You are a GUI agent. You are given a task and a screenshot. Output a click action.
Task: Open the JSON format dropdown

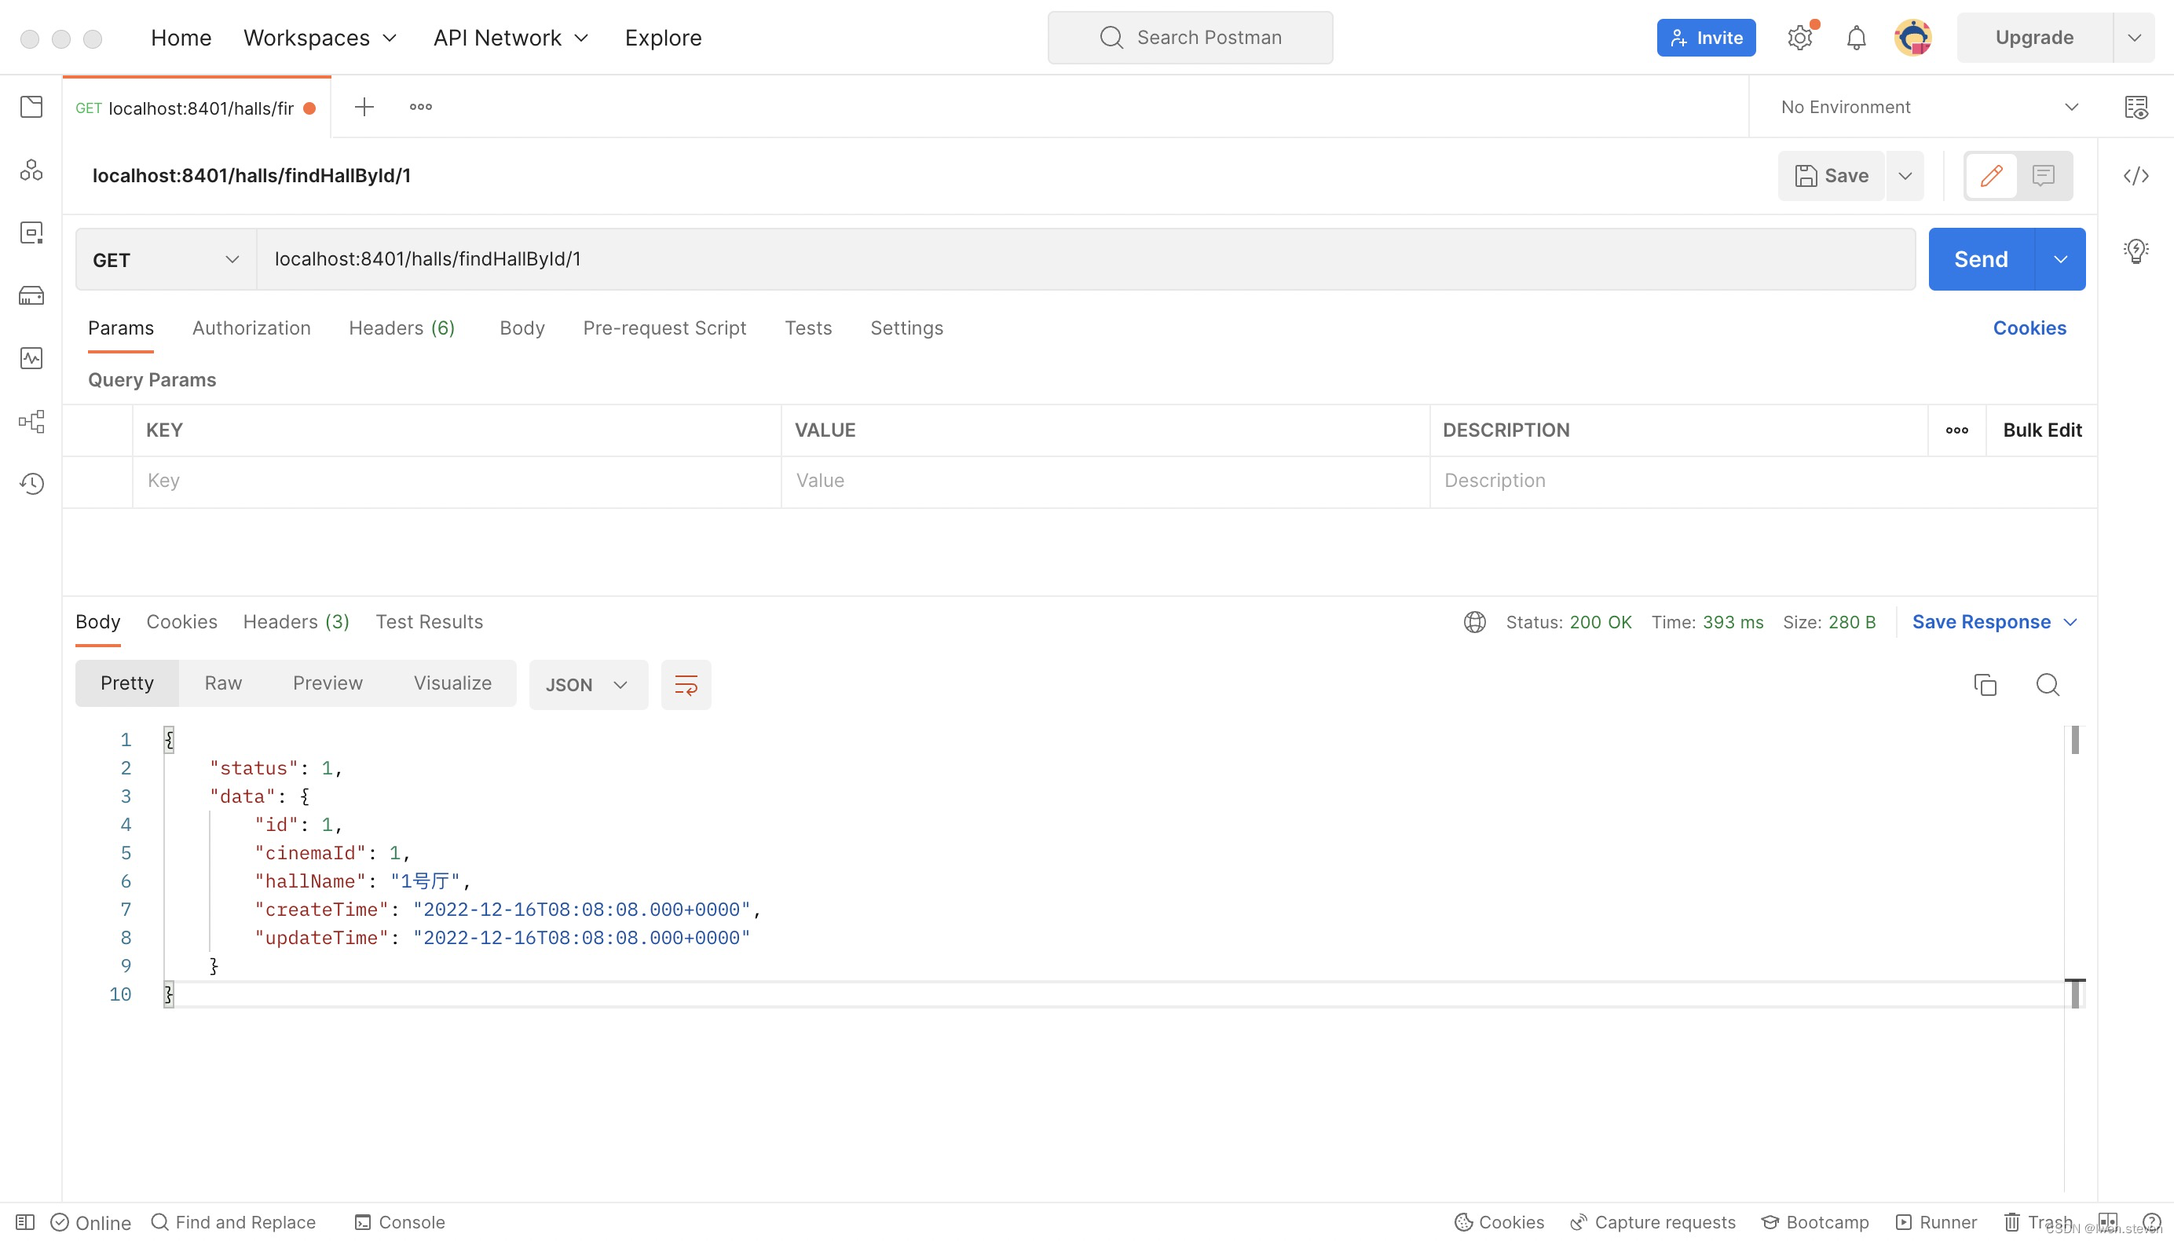coord(587,684)
